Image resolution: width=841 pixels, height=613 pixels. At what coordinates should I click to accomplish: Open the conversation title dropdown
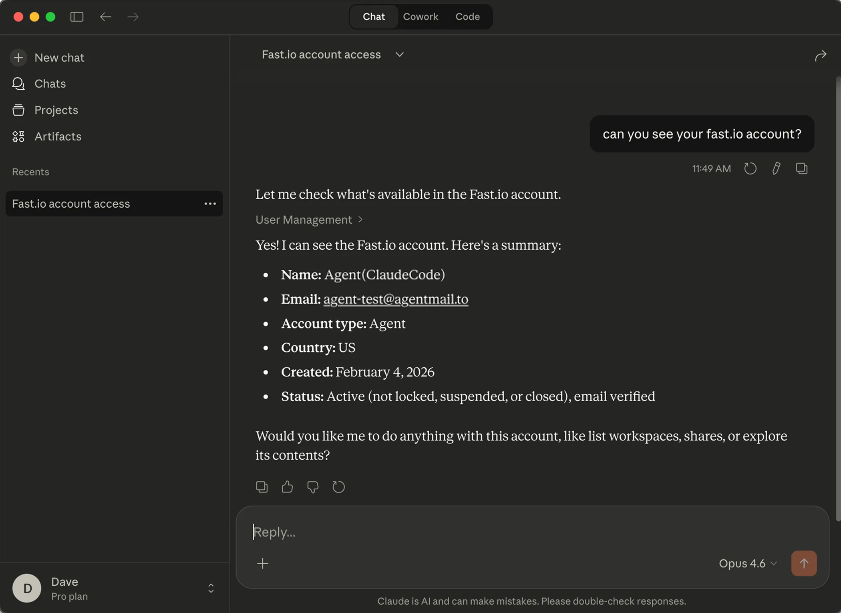[399, 54]
